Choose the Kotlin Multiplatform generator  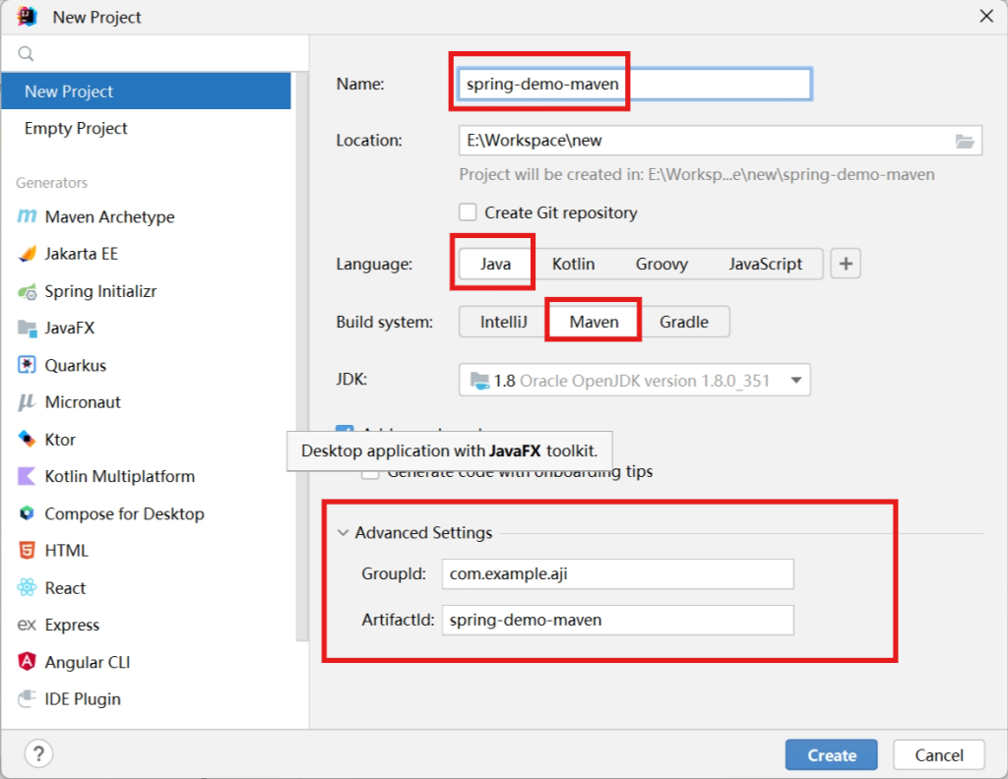pos(146,476)
